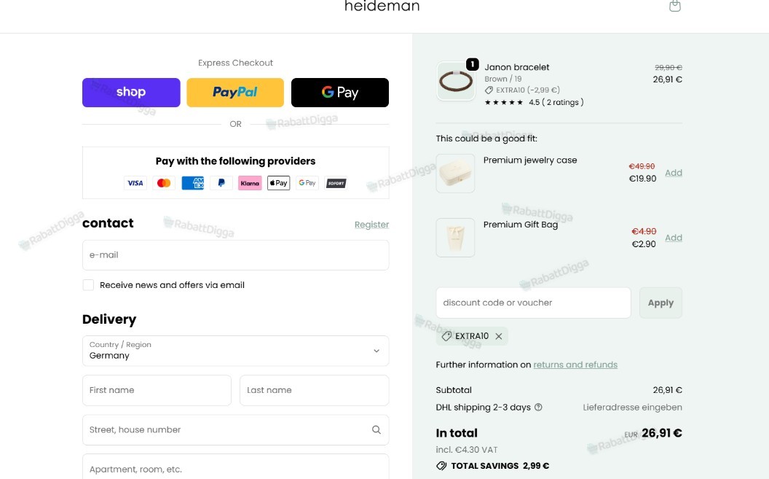Enable Receive news and offers via email

click(x=88, y=285)
